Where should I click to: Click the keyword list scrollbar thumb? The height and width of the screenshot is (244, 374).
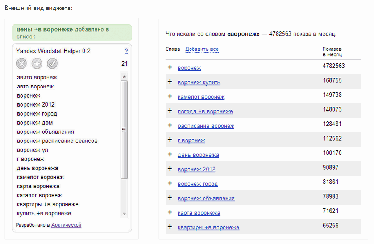[124, 129]
